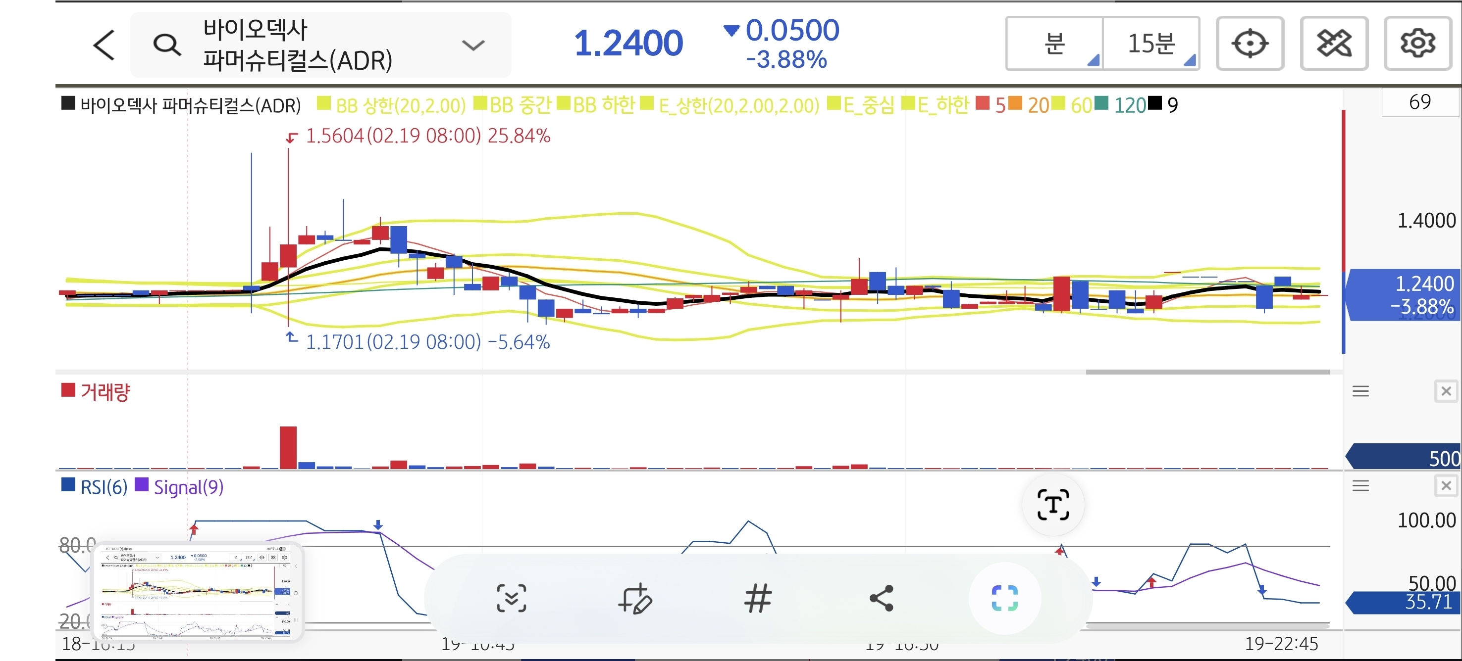Open the 거래량 panel hamburger menu

(x=1360, y=391)
